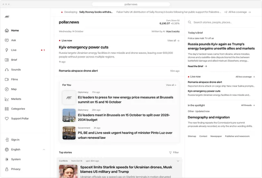Open Romania airspace drone alert row, 55m ago
262x178 pixels.
119,71
